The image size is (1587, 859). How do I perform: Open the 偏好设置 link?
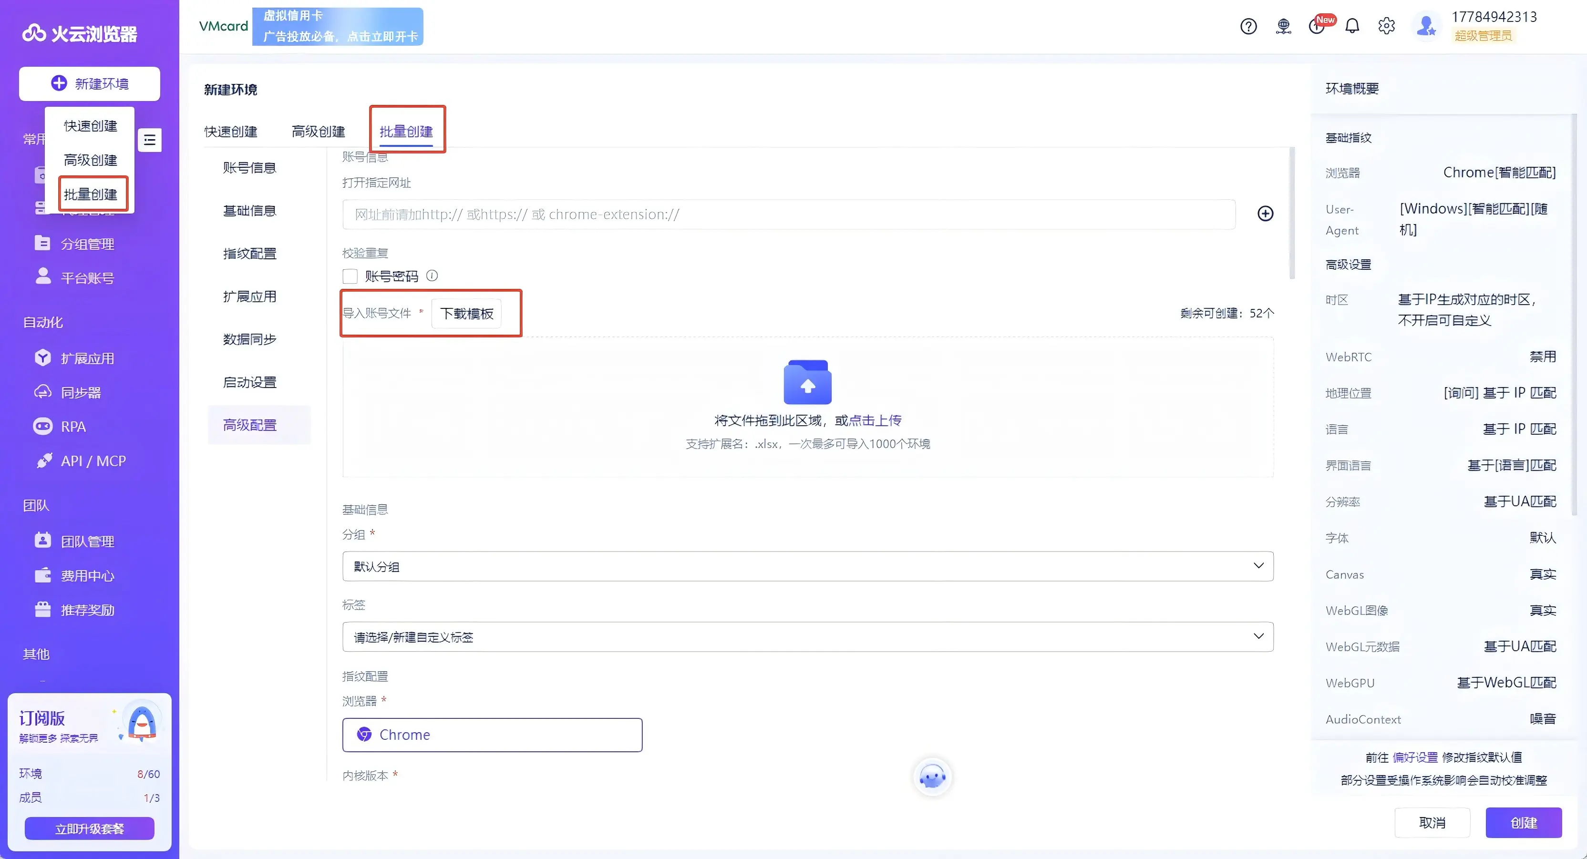(x=1415, y=757)
